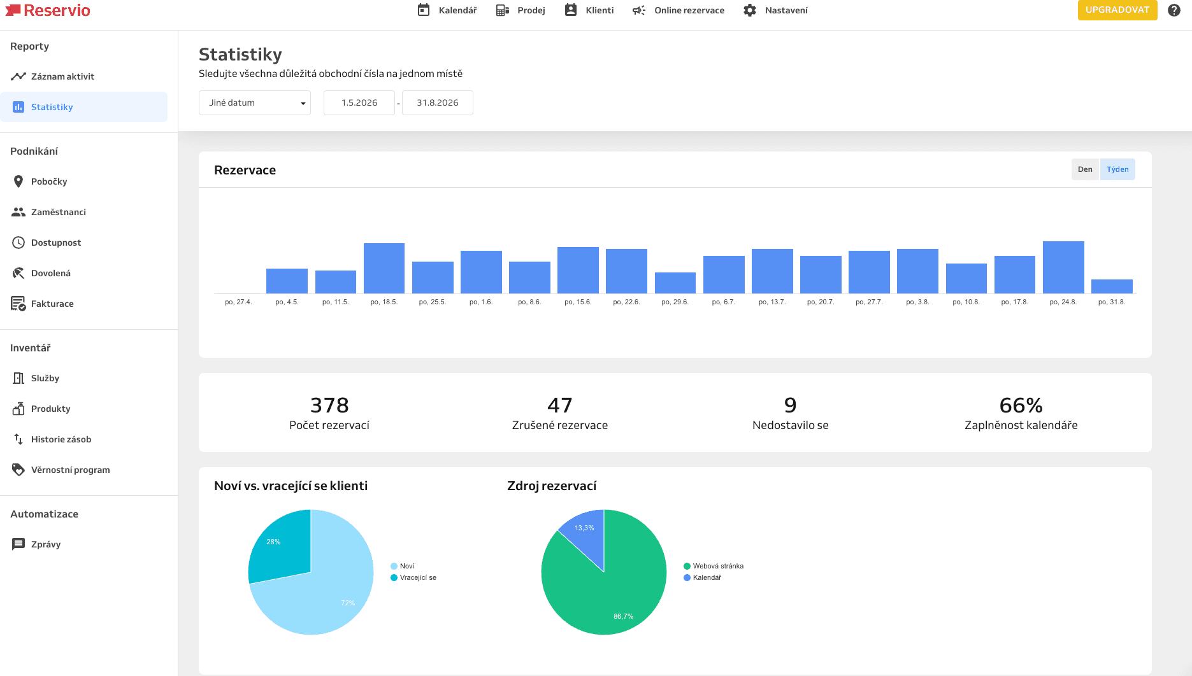Click the Klienti contact icon
1192x676 pixels.
(571, 10)
